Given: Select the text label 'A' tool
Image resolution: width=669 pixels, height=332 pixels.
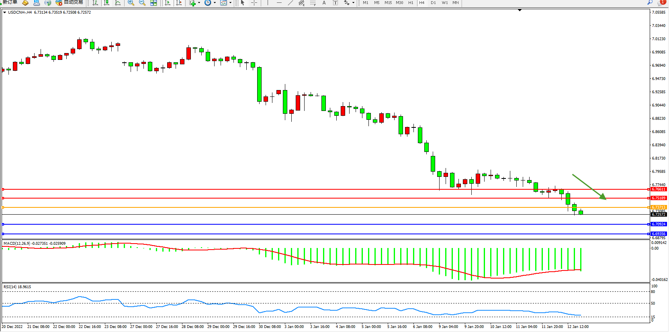Looking at the screenshot, I should click(324, 3).
